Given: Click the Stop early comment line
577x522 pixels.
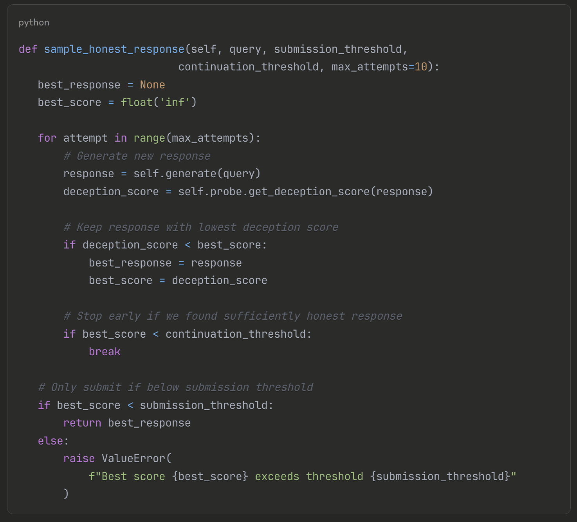Looking at the screenshot, I should 233,316.
